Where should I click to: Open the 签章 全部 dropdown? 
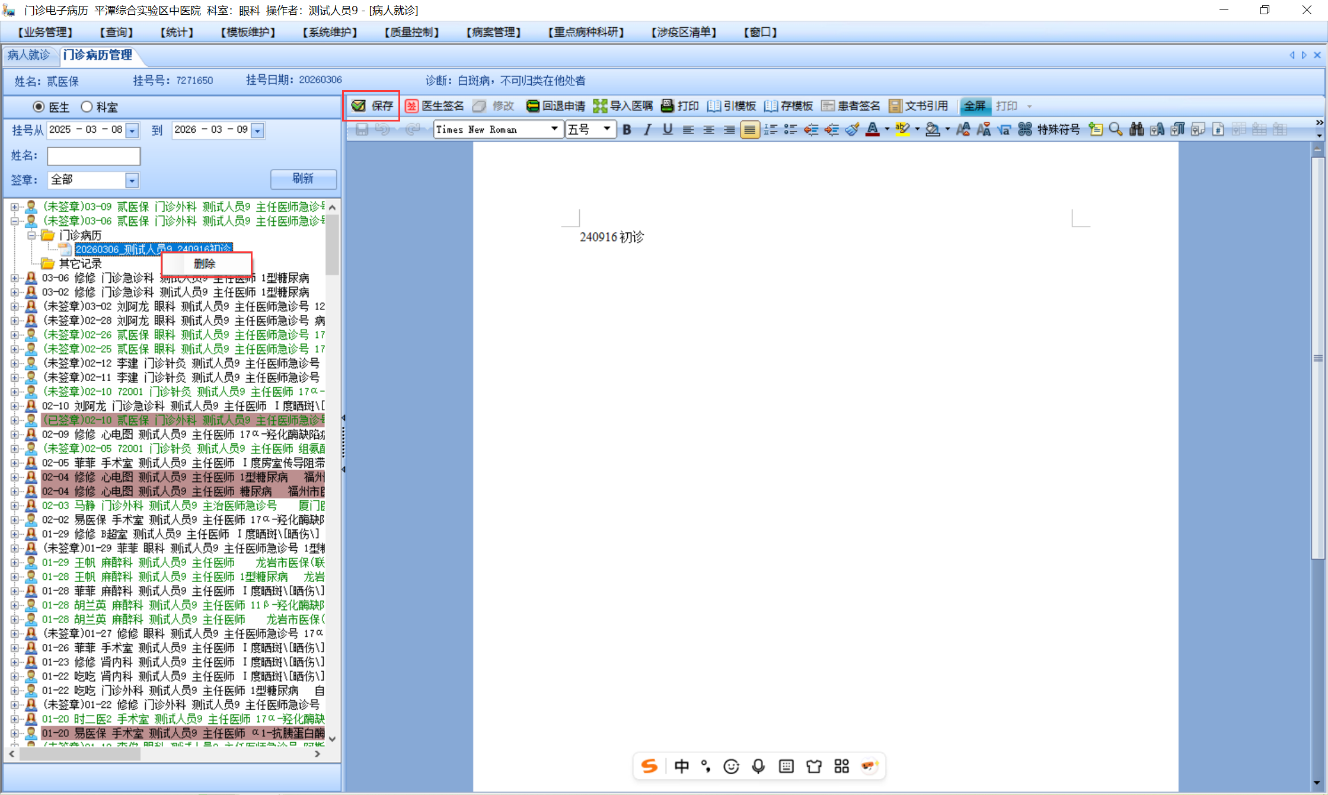(132, 180)
